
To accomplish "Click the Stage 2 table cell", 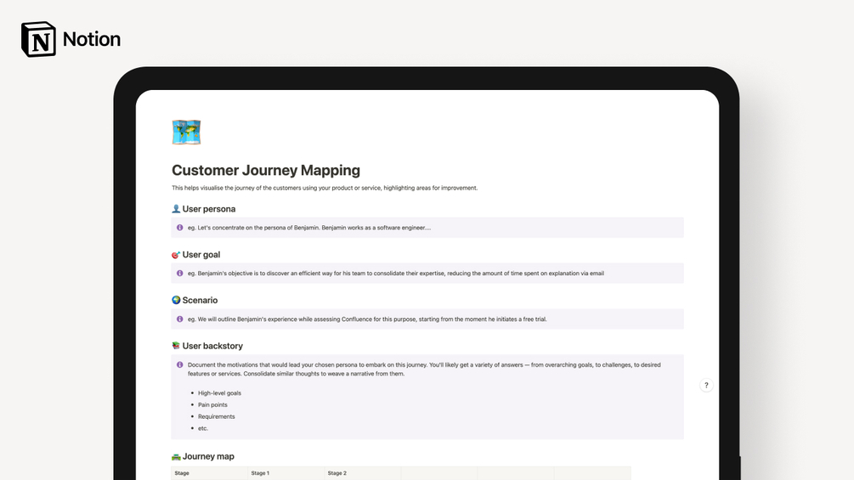I will coord(363,473).
